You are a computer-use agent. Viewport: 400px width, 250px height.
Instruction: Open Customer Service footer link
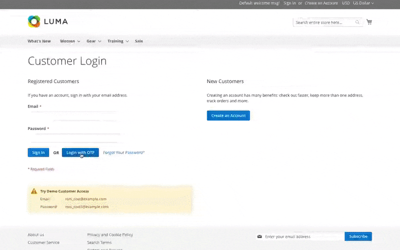(43, 242)
